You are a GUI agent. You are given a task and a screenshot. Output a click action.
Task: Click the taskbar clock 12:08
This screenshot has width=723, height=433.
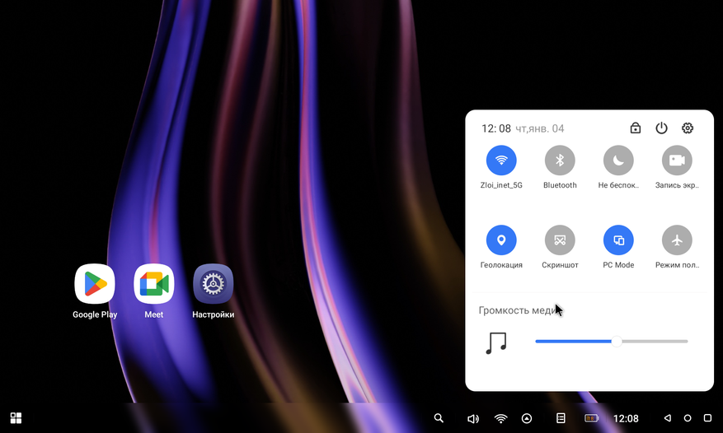point(626,418)
